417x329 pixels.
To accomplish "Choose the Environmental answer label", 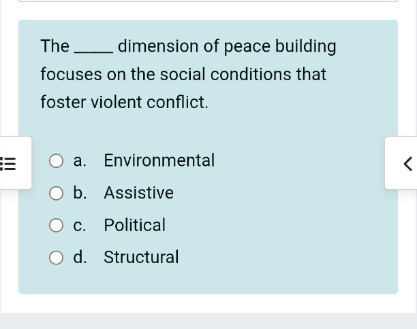I will pos(159,160).
